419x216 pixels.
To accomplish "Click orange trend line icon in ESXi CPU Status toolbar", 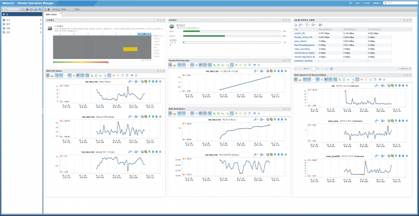I will (66, 75).
